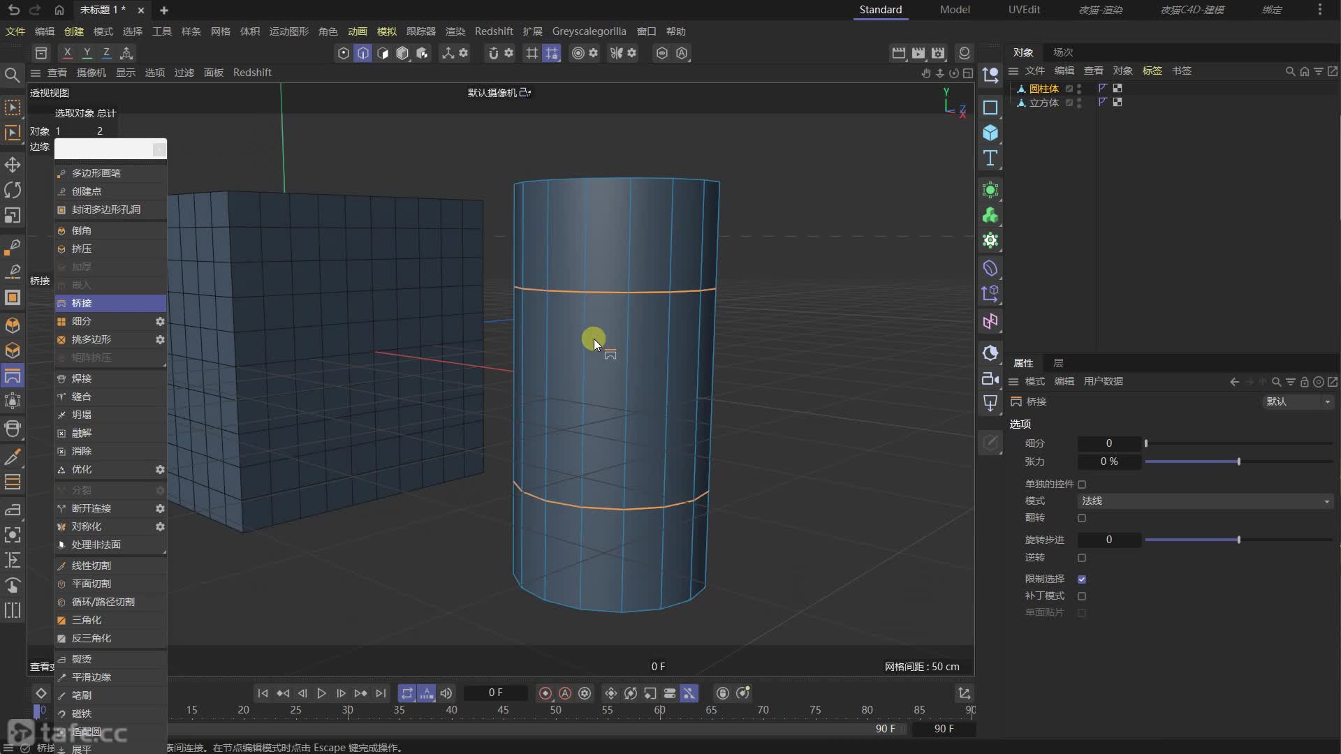Open the 默认 preset dropdown
Viewport: 1341px width, 754px height.
pos(1298,402)
